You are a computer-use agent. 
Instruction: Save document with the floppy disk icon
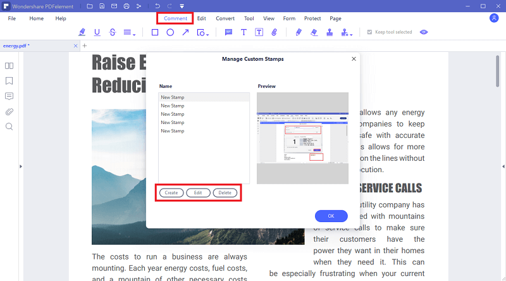(x=102, y=6)
